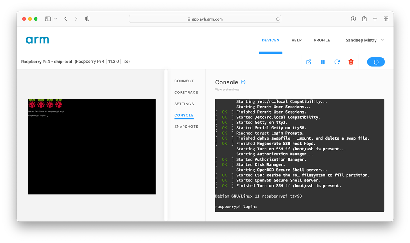This screenshot has height=243, width=410.
Task: Click the 'Started Authorization Manager.' console line
Action: point(271,159)
